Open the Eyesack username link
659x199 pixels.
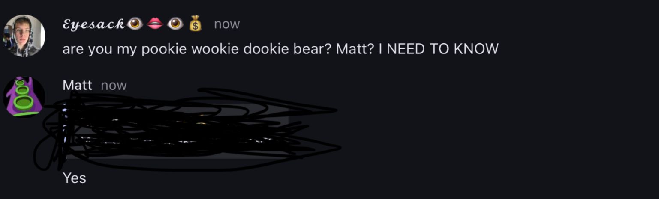pyautogui.click(x=94, y=24)
